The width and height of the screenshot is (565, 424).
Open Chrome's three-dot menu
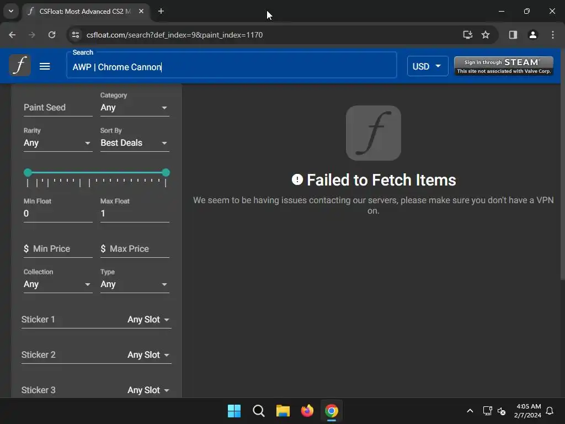tap(553, 35)
